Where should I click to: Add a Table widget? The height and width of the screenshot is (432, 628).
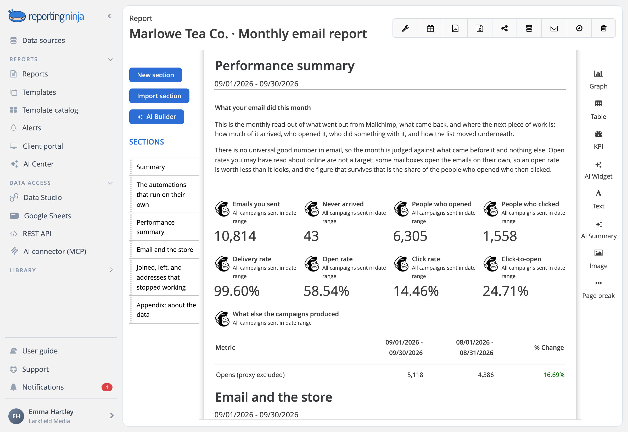tap(598, 110)
